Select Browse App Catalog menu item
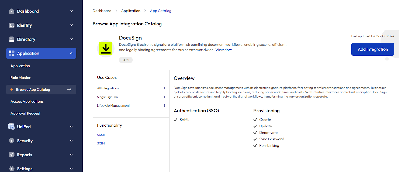 [x=41, y=89]
